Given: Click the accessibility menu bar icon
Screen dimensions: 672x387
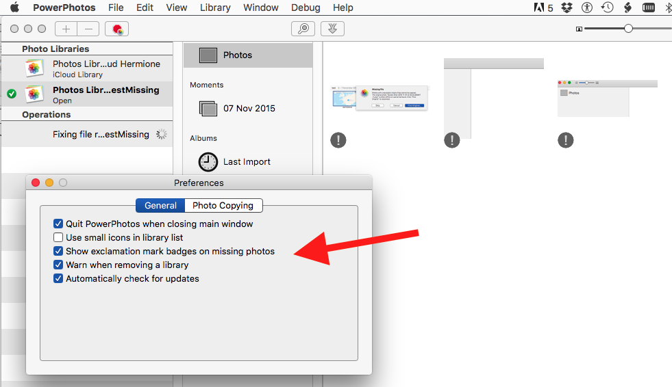Looking at the screenshot, I should pos(586,8).
